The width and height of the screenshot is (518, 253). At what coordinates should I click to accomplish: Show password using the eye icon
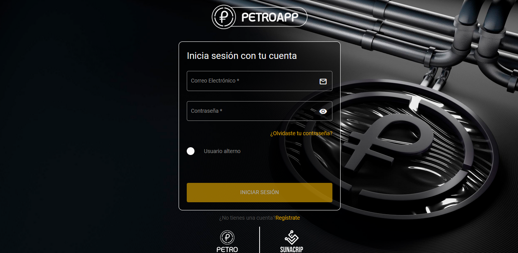pos(323,111)
